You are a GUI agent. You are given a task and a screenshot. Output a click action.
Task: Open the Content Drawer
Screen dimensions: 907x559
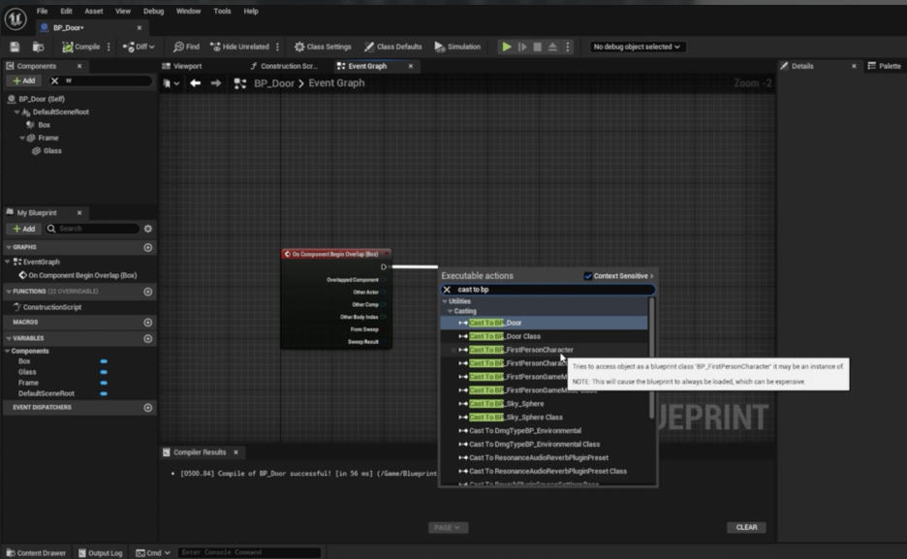coord(36,553)
